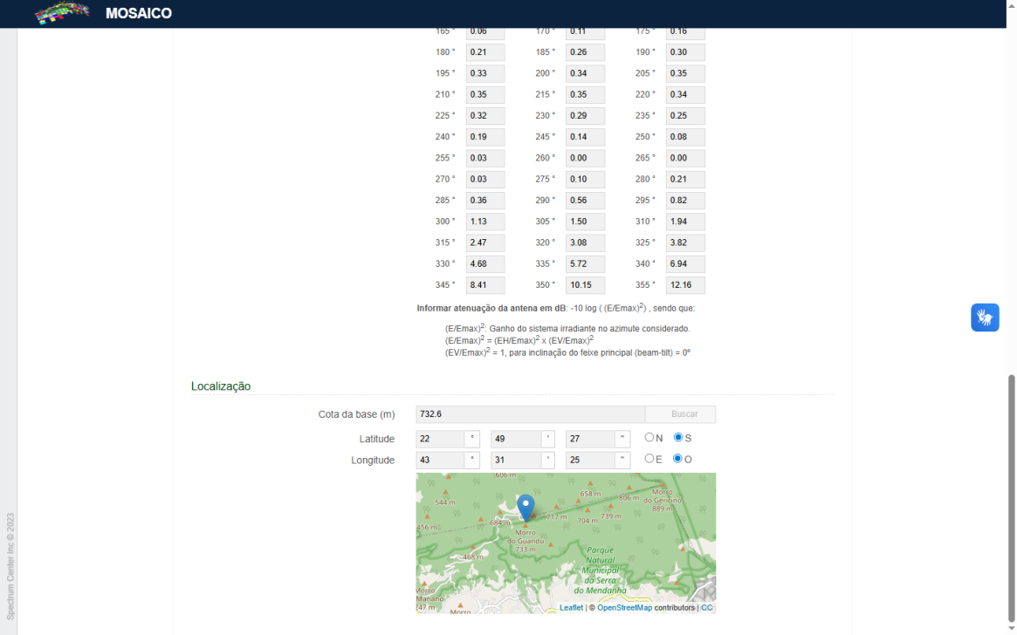Select the S latitude radio button
This screenshot has height=635, width=1017.
click(677, 437)
